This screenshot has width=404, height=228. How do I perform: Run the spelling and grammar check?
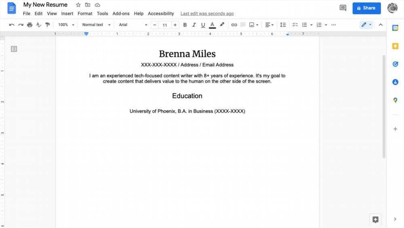(39, 25)
